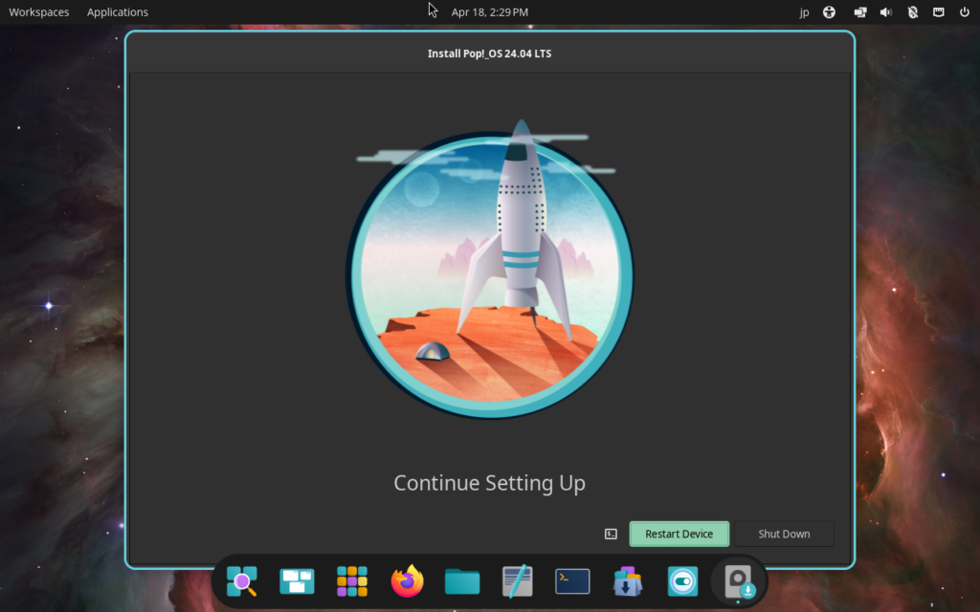Open the terminal icon beside Restart Device

click(611, 534)
